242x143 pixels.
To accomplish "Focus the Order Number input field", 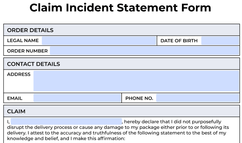I will [x=144, y=51].
